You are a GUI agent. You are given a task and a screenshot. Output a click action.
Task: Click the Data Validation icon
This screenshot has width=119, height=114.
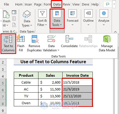coord(51,43)
